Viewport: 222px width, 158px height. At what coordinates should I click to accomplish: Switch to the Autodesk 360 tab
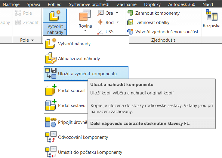pyautogui.click(x=182, y=4)
